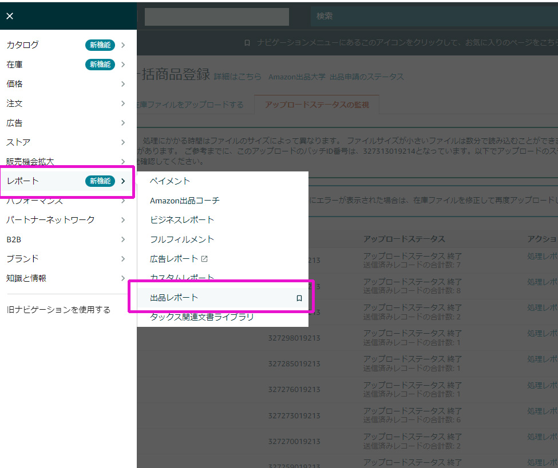The width and height of the screenshot is (558, 468).
Task: Open 処理レポ link for the 8-record row
Action: [x=542, y=282]
